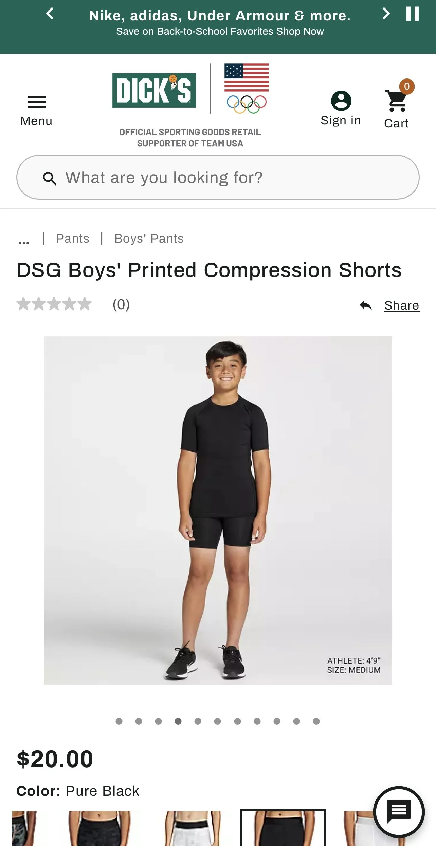Select the Pure Black color swatch
Viewport: 436px width, 846px height.
[x=283, y=828]
